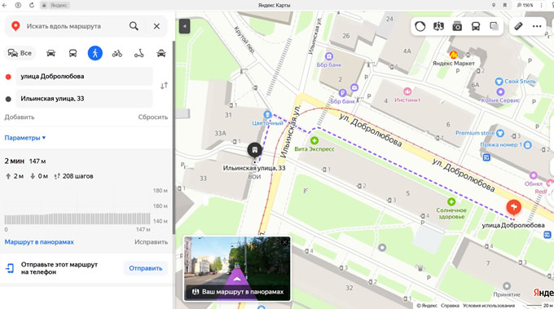Viewport: 554px width, 309px height.
Task: Open street panoramas from the map toolbar
Action: (438, 26)
